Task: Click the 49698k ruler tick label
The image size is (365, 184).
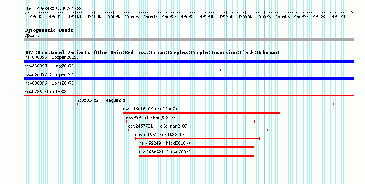Action: [x=283, y=16]
